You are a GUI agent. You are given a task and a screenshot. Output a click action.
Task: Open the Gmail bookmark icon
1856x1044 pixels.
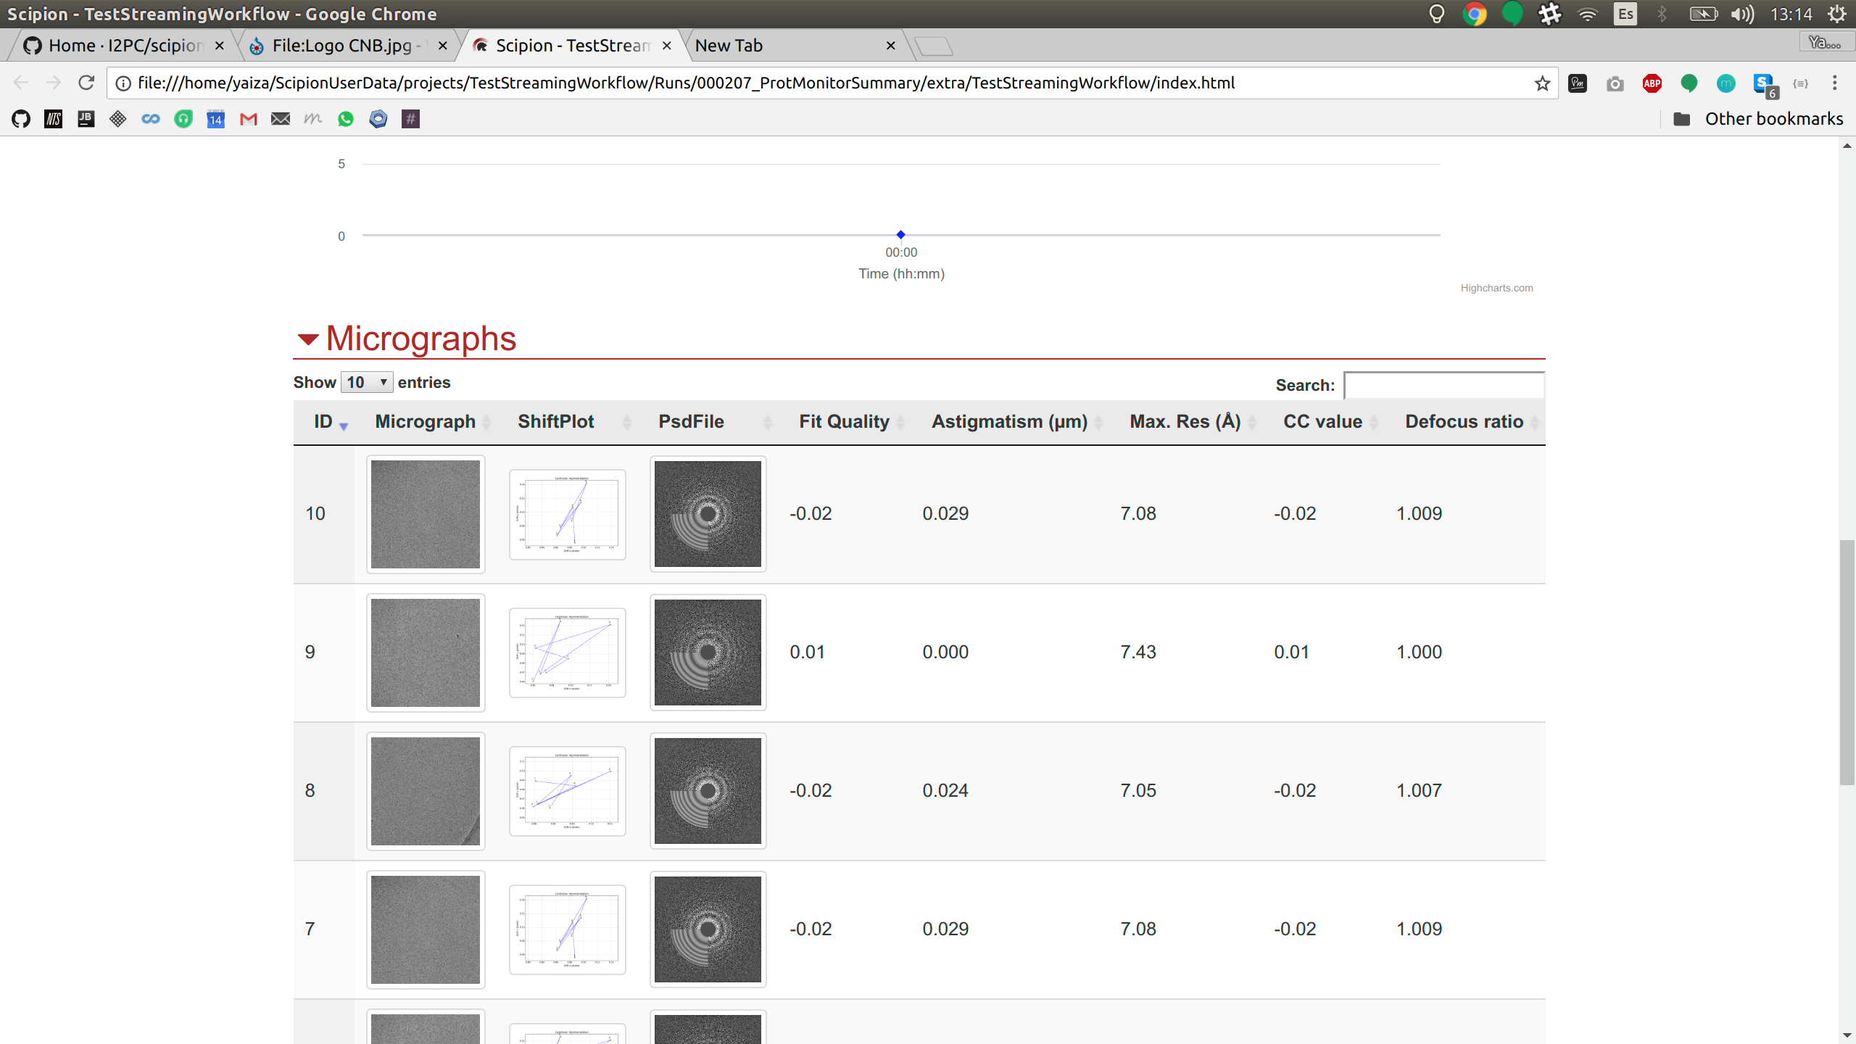point(249,119)
